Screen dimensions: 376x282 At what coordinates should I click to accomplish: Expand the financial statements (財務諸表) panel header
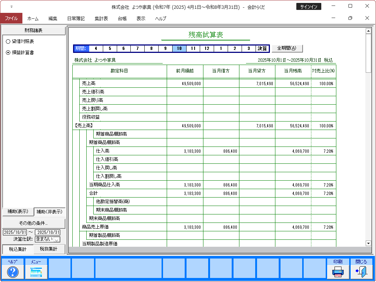[33, 30]
